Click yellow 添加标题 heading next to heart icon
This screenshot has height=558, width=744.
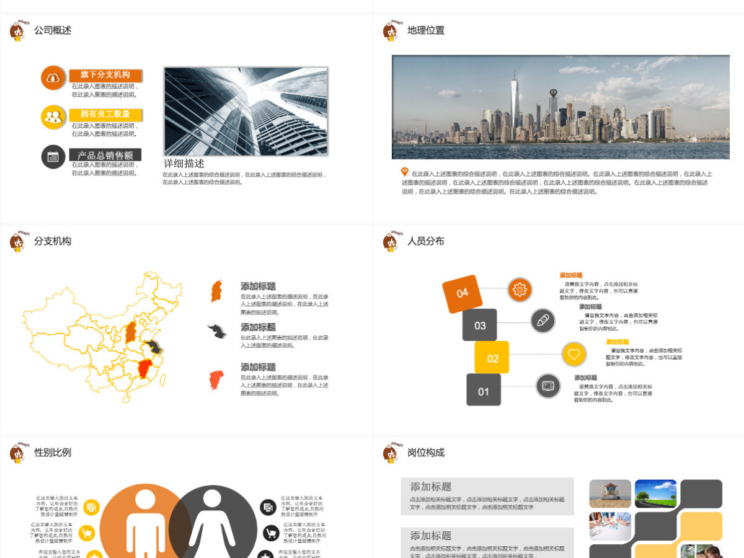(x=617, y=342)
